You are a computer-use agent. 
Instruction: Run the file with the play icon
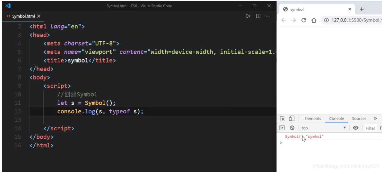point(248,16)
